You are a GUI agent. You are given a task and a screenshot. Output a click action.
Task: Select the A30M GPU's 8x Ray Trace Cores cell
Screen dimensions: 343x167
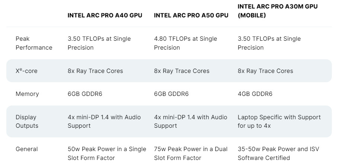pos(265,71)
